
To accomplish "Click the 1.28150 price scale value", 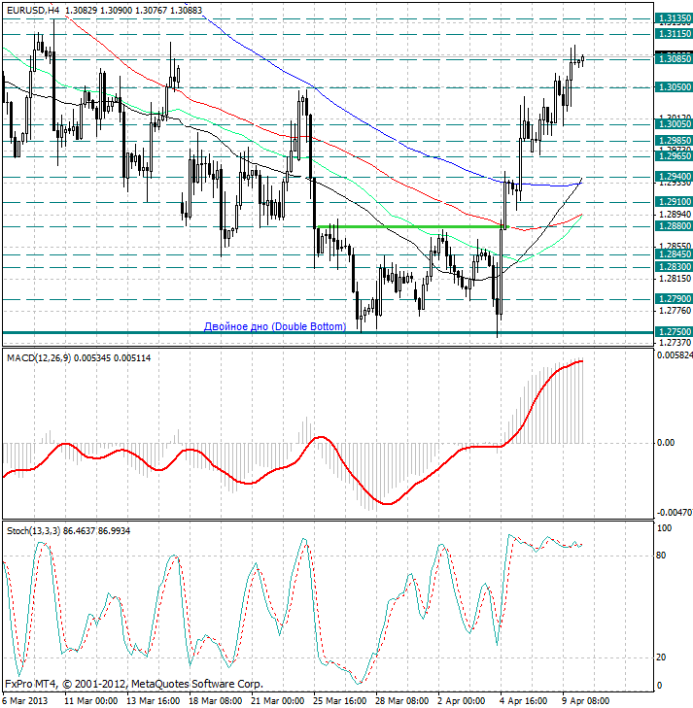I will (675, 279).
